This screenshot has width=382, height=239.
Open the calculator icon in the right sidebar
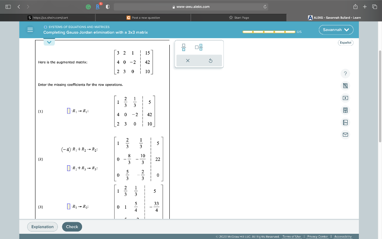tap(345, 86)
